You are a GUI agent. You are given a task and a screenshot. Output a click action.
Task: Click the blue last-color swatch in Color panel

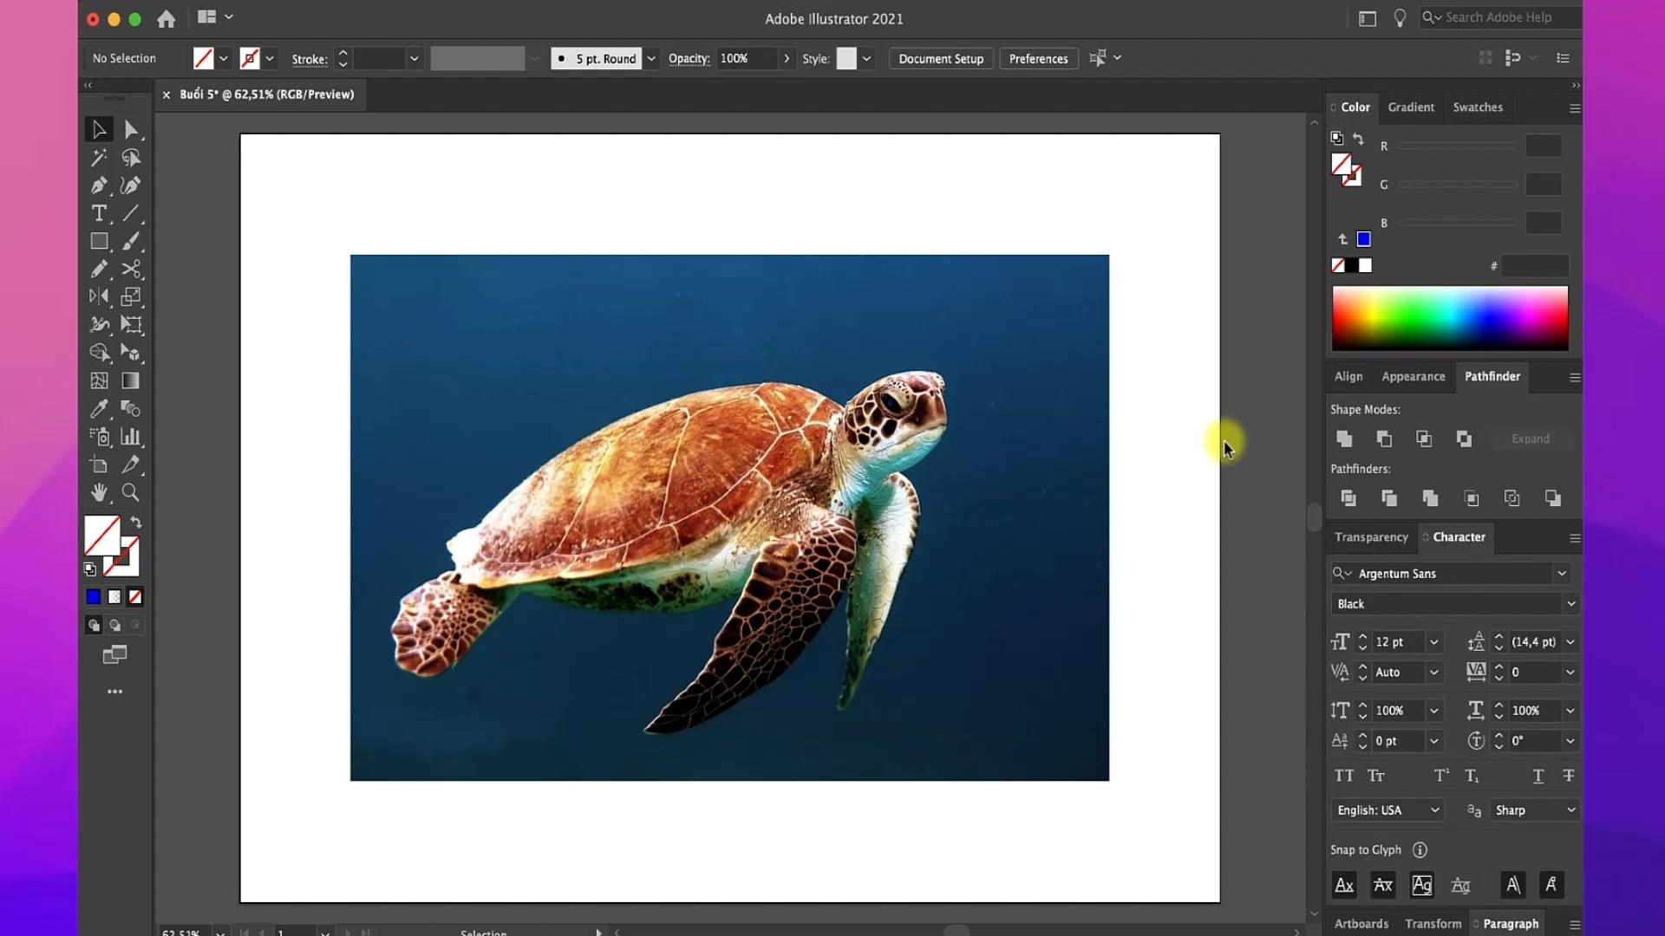[x=1364, y=239]
